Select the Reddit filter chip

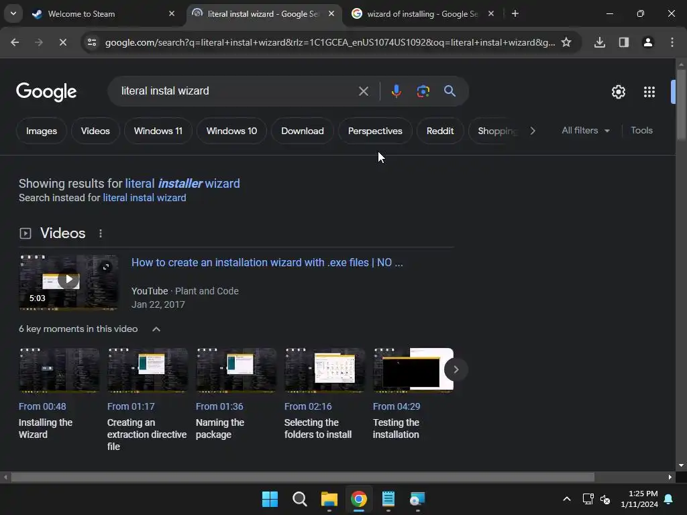point(440,131)
